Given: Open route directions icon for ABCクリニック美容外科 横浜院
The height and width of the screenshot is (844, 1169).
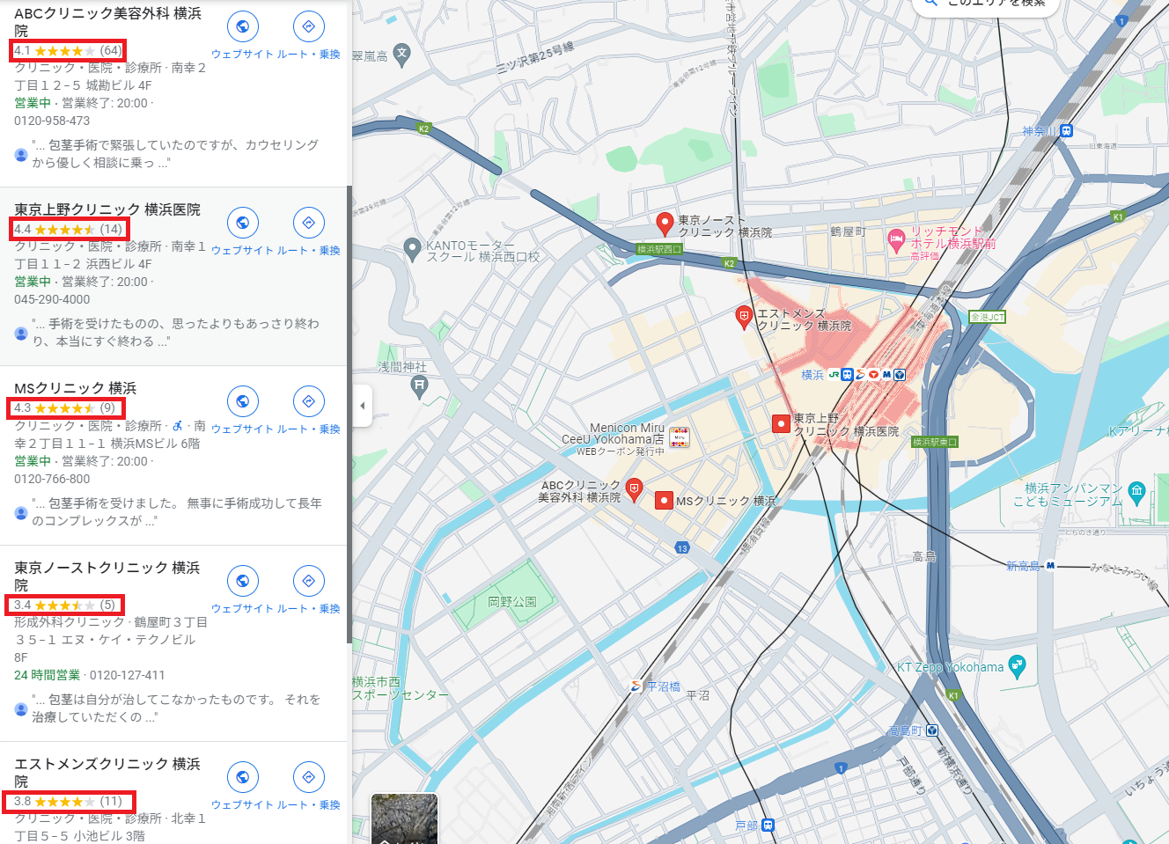Looking at the screenshot, I should click(308, 26).
